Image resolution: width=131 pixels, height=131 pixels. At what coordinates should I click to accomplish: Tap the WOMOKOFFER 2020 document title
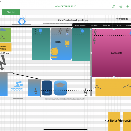65,6
